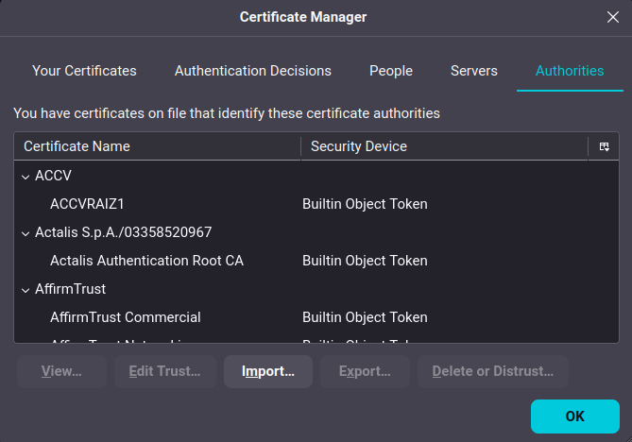This screenshot has width=632, height=442.
Task: Click the column picker icon in table header
Action: pyautogui.click(x=604, y=146)
